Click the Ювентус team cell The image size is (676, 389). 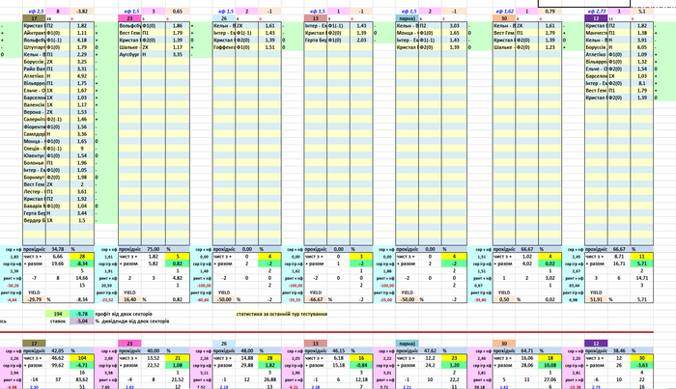point(34,155)
